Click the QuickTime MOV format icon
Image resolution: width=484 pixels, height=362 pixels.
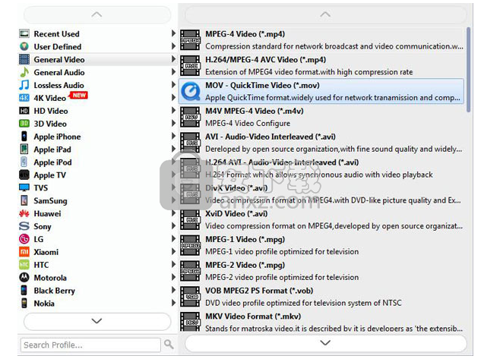(191, 91)
